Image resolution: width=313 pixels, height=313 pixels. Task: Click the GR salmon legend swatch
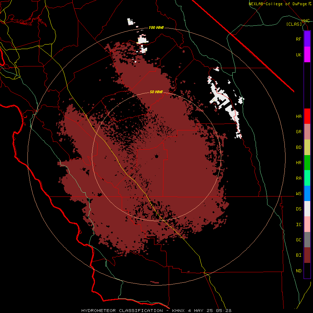[307, 132]
